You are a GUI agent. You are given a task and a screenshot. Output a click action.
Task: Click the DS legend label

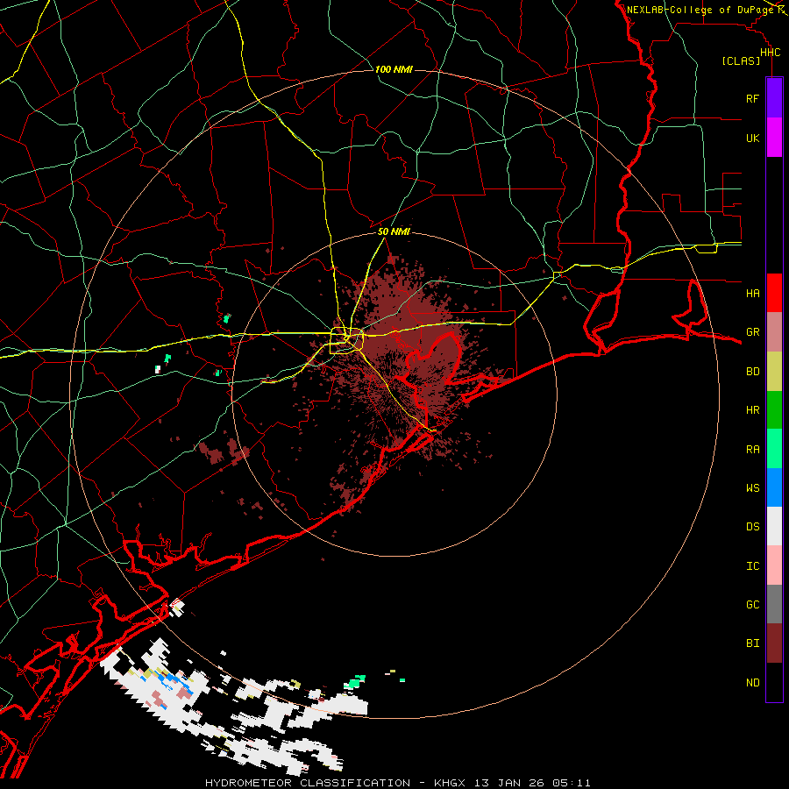[x=752, y=527]
